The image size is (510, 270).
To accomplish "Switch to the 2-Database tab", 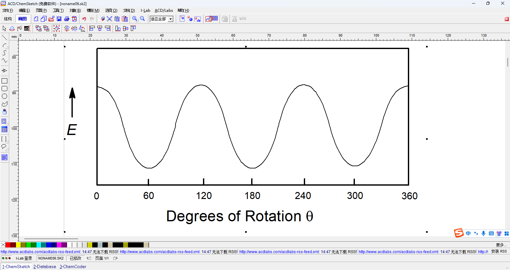I will (x=45, y=266).
